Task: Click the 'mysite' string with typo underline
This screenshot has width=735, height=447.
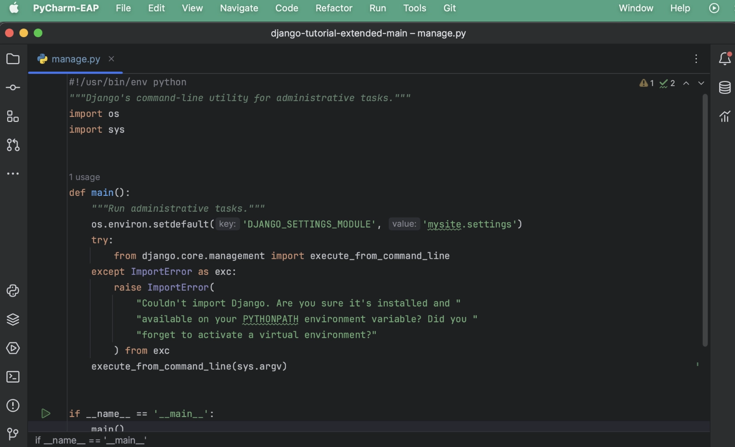Action: coord(444,224)
